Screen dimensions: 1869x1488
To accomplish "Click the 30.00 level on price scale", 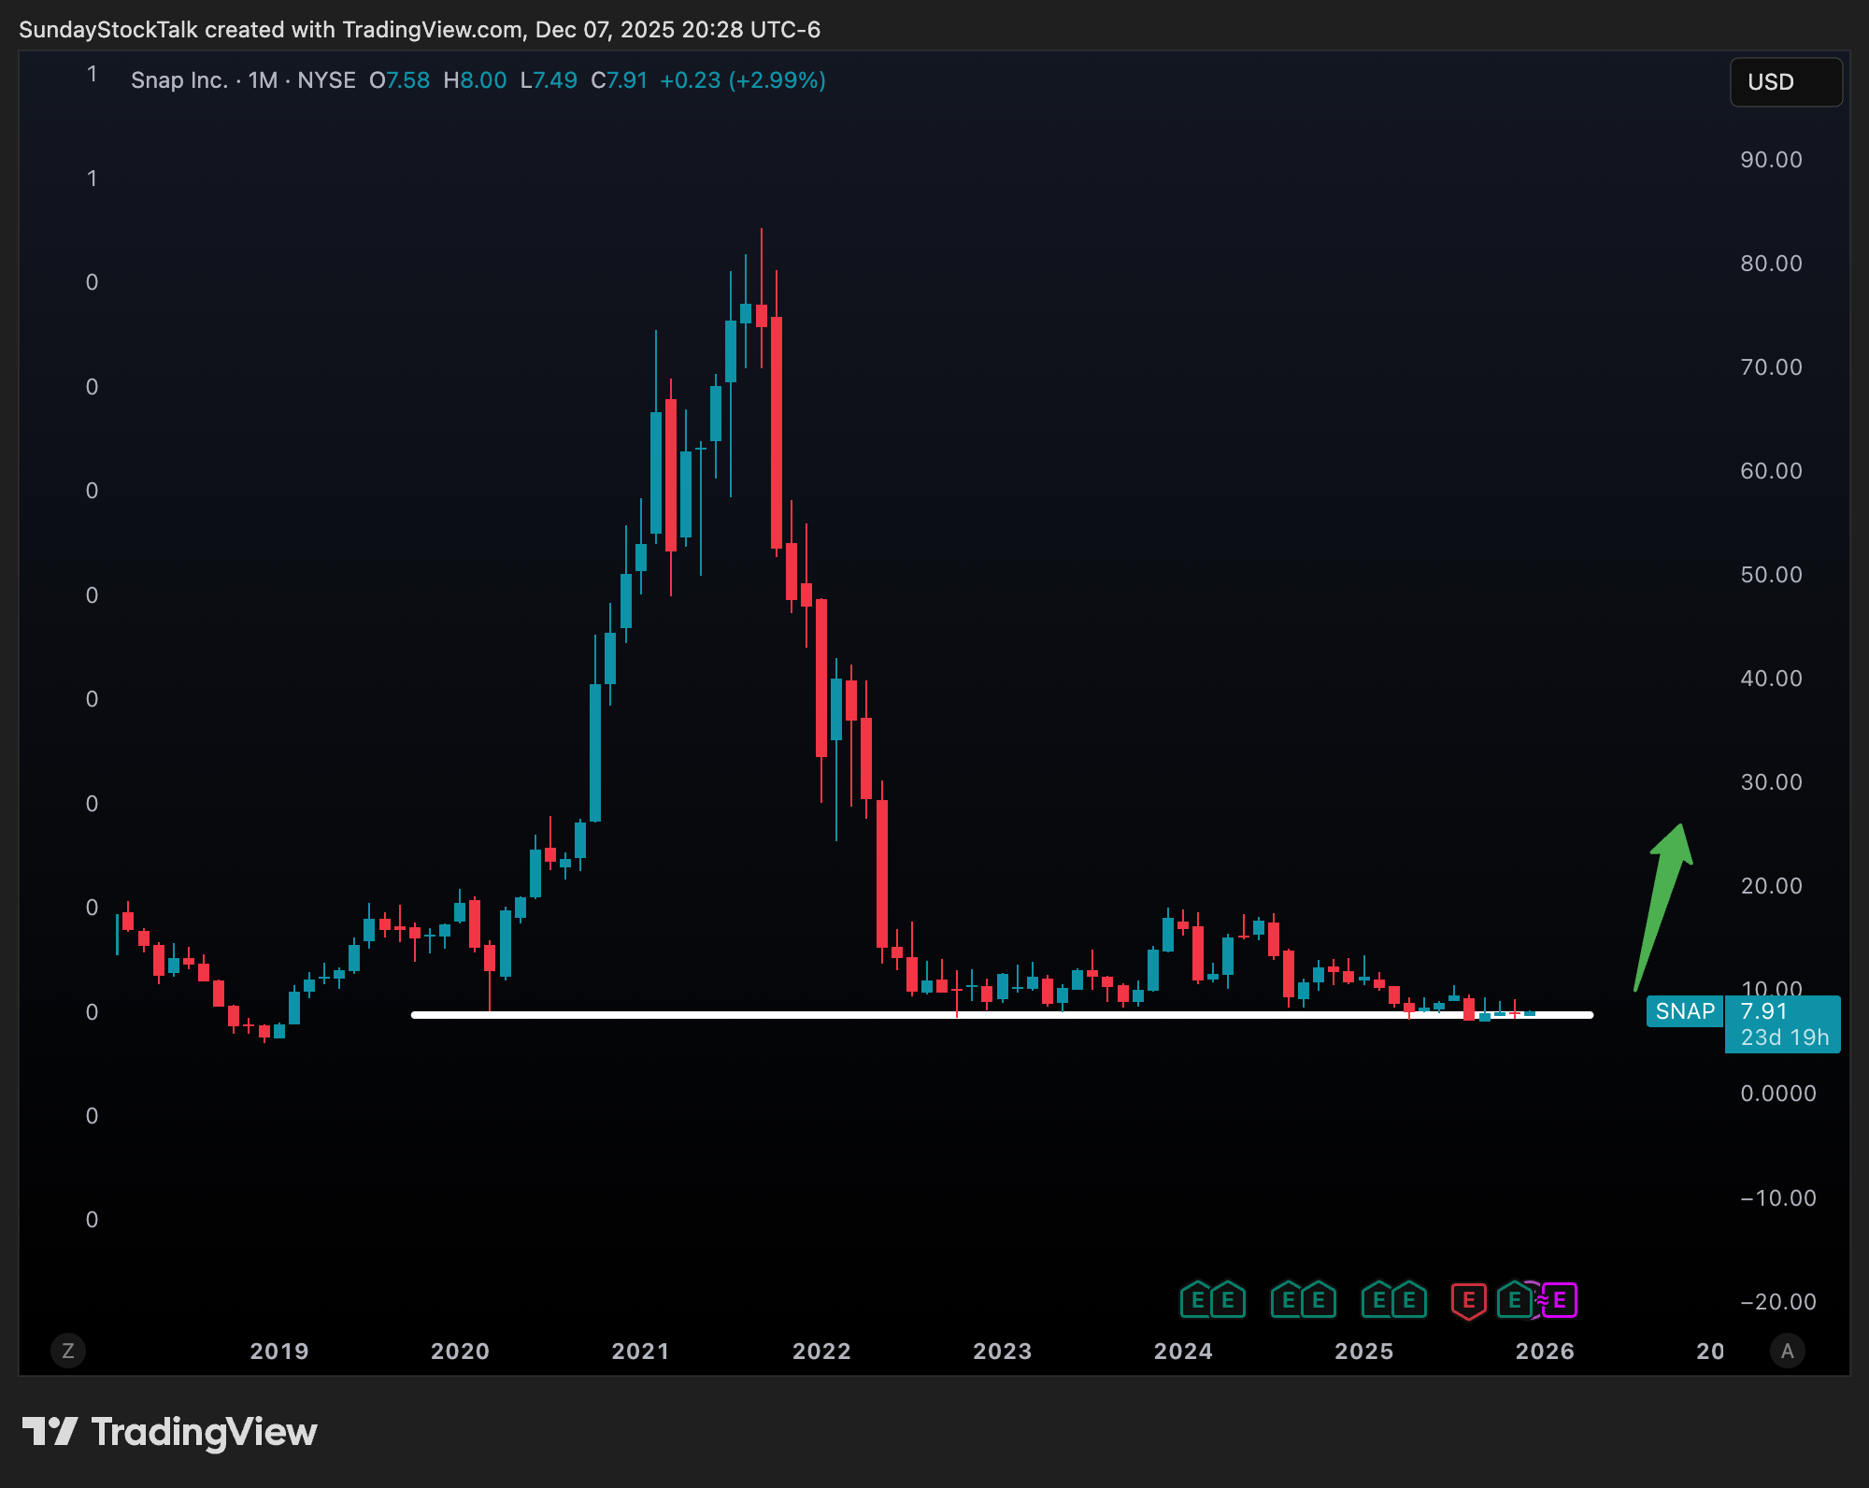I will tap(1771, 782).
